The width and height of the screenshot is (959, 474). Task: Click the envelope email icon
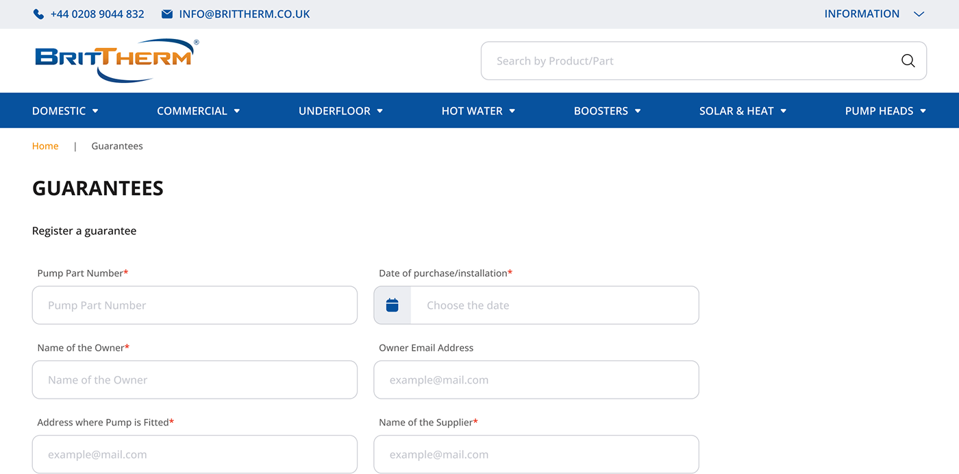click(167, 14)
